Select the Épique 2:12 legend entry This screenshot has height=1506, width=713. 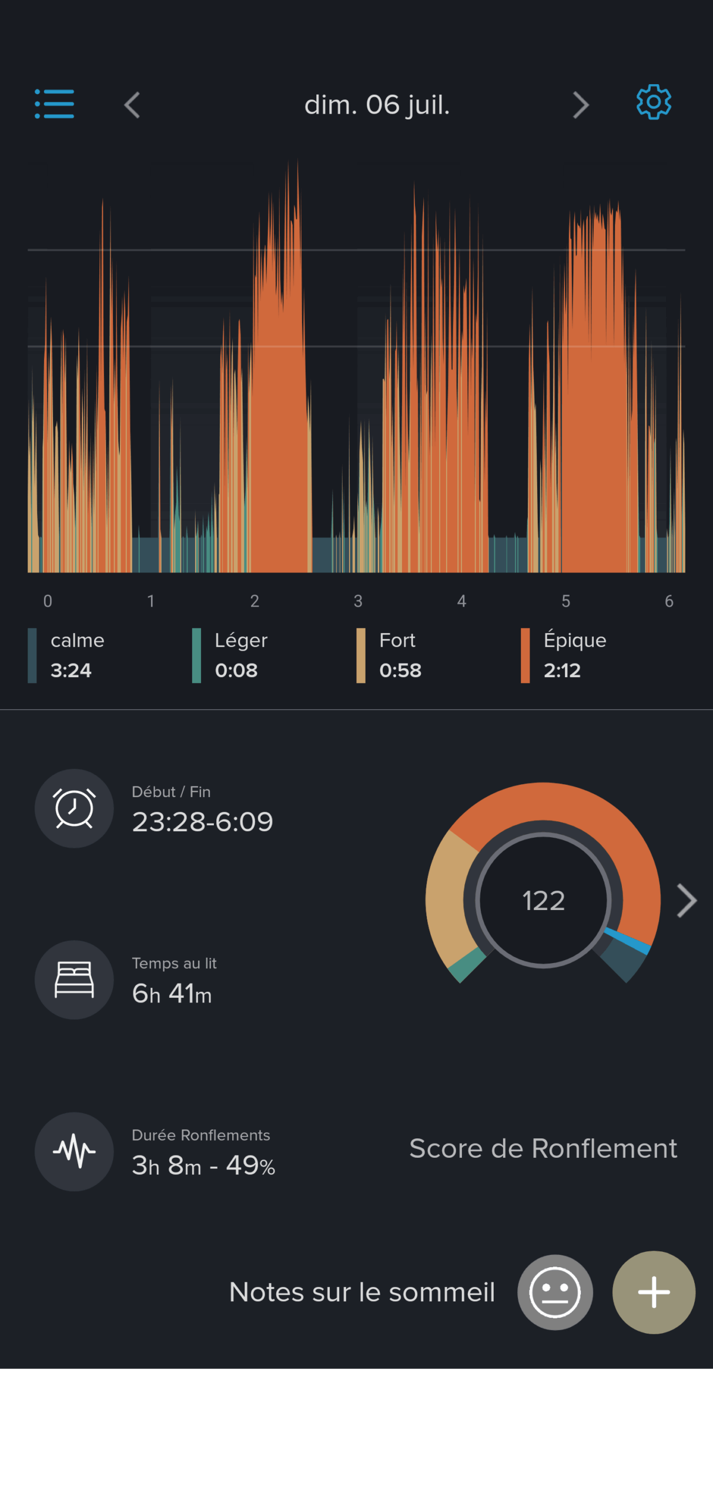[573, 655]
